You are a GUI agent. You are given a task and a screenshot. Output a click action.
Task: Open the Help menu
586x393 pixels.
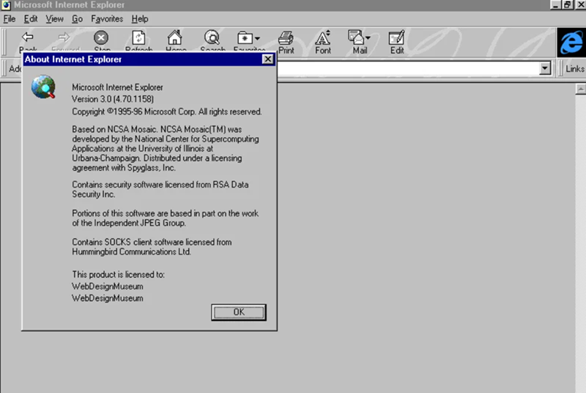[140, 18]
